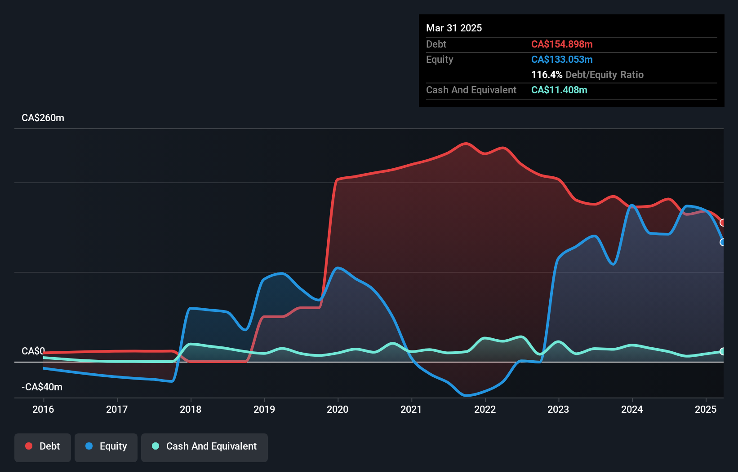Click the Debt row label in tooltip
Viewport: 738px width, 472px height.
click(436, 44)
